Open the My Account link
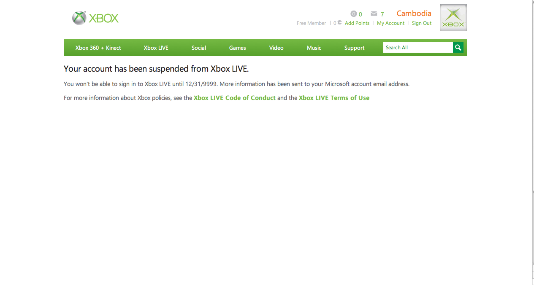The image size is (534, 285). pyautogui.click(x=390, y=23)
